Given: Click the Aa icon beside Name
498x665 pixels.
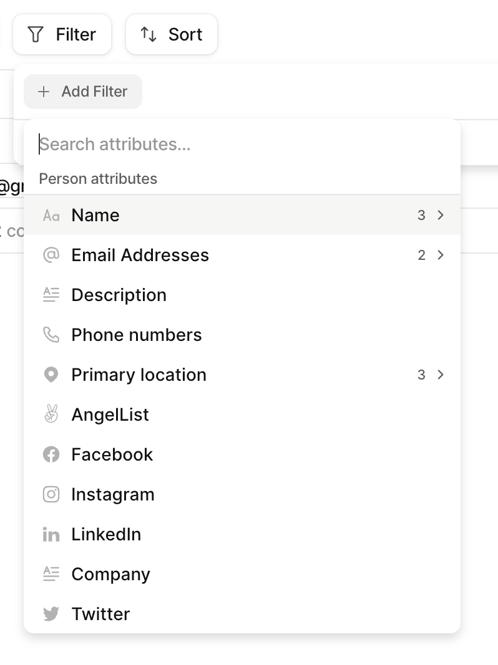Looking at the screenshot, I should tap(51, 215).
